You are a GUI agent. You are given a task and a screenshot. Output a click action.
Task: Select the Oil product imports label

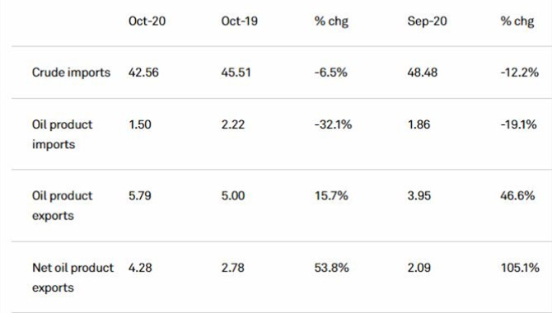[x=62, y=134]
